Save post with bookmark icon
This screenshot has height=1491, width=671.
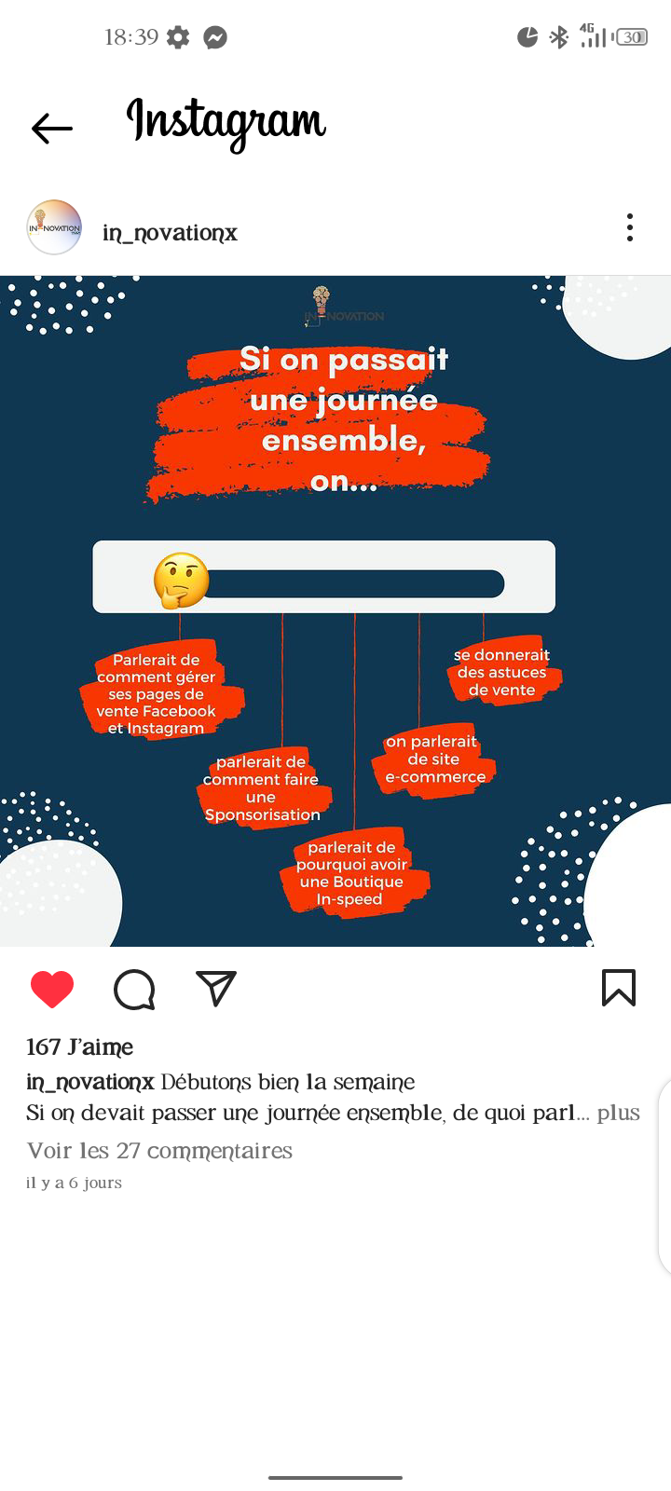point(619,988)
